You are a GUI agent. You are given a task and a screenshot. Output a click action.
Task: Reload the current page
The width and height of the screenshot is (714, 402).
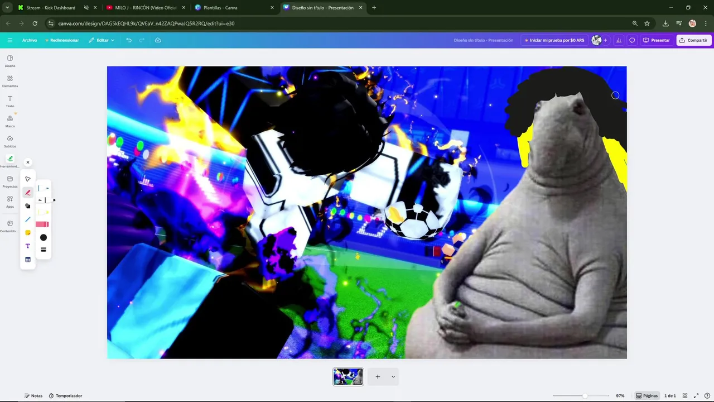(x=35, y=23)
